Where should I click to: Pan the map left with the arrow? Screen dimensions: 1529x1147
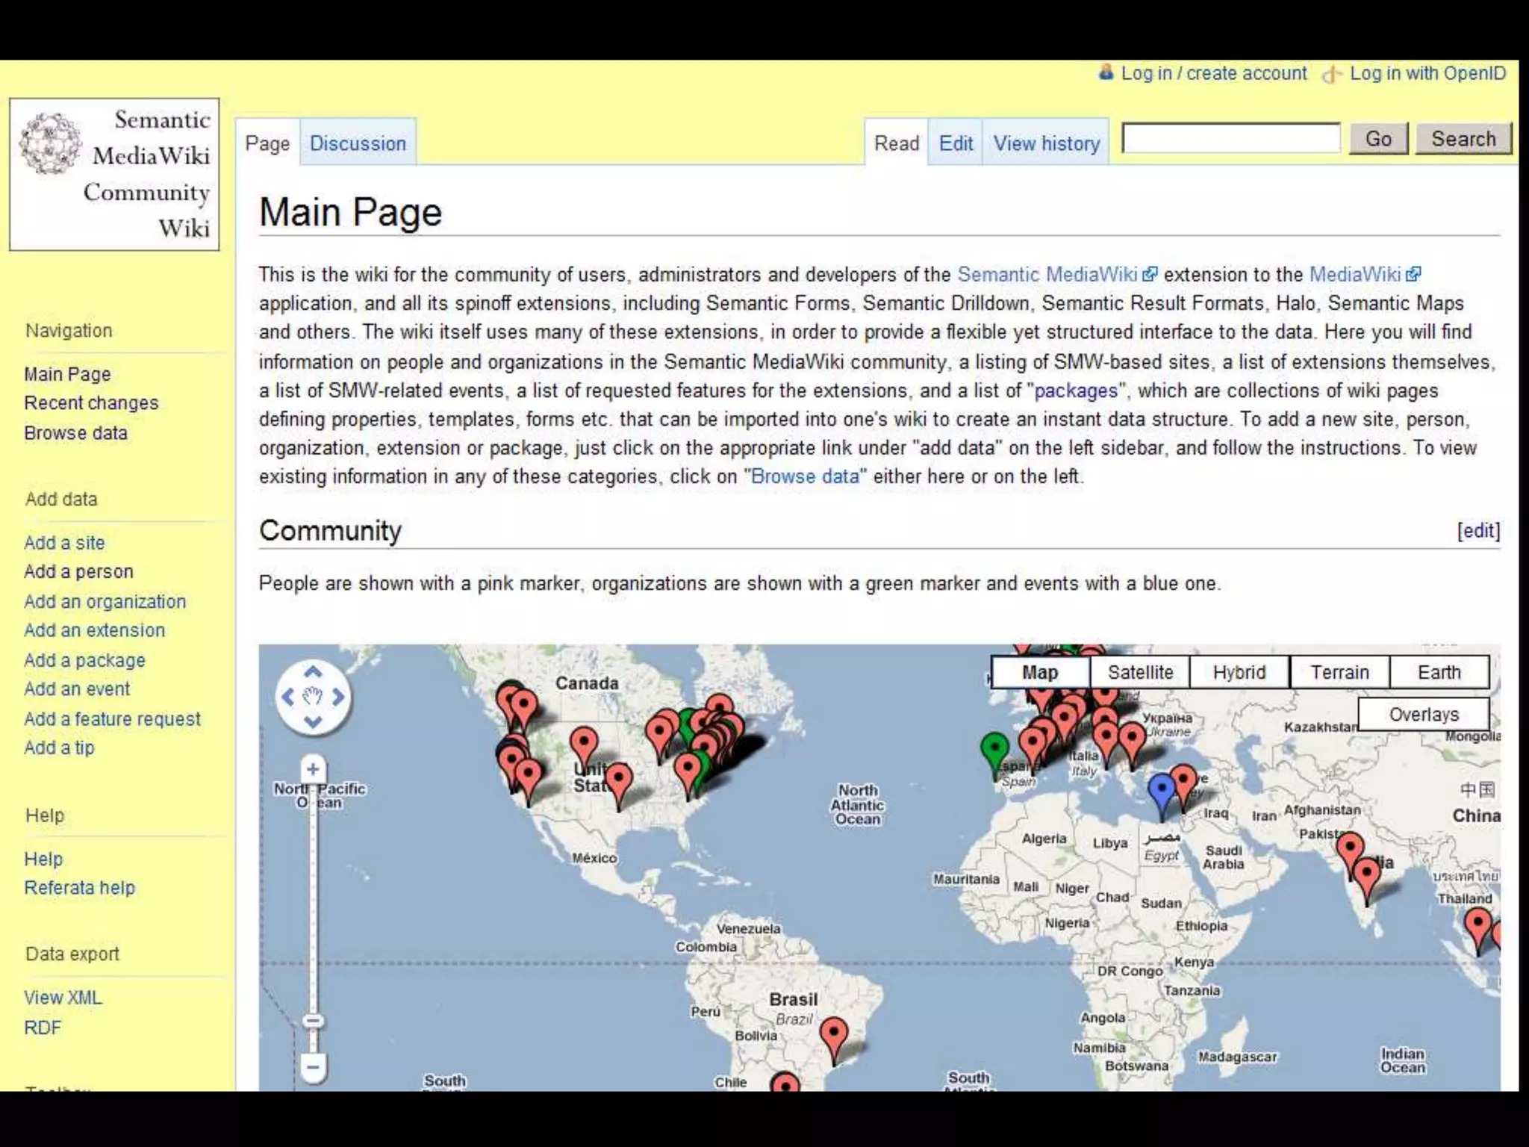(287, 697)
